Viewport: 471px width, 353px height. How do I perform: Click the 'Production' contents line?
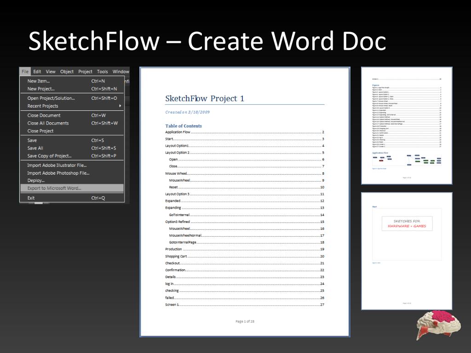coord(245,249)
